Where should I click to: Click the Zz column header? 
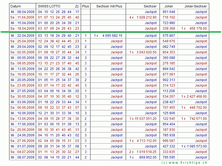(x=77, y=6)
